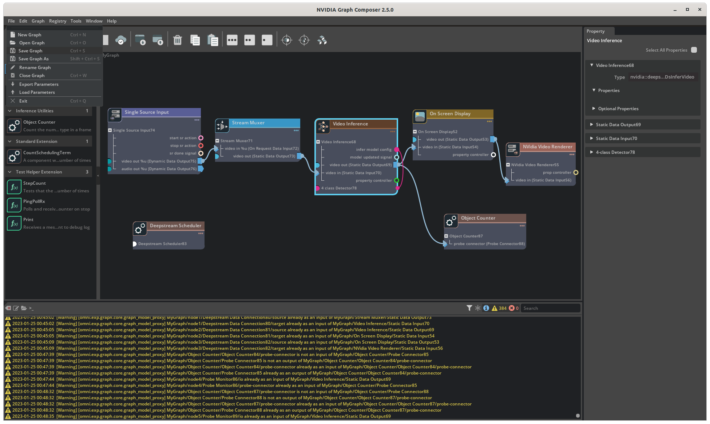Enable the Select All Properties checkbox

point(694,50)
